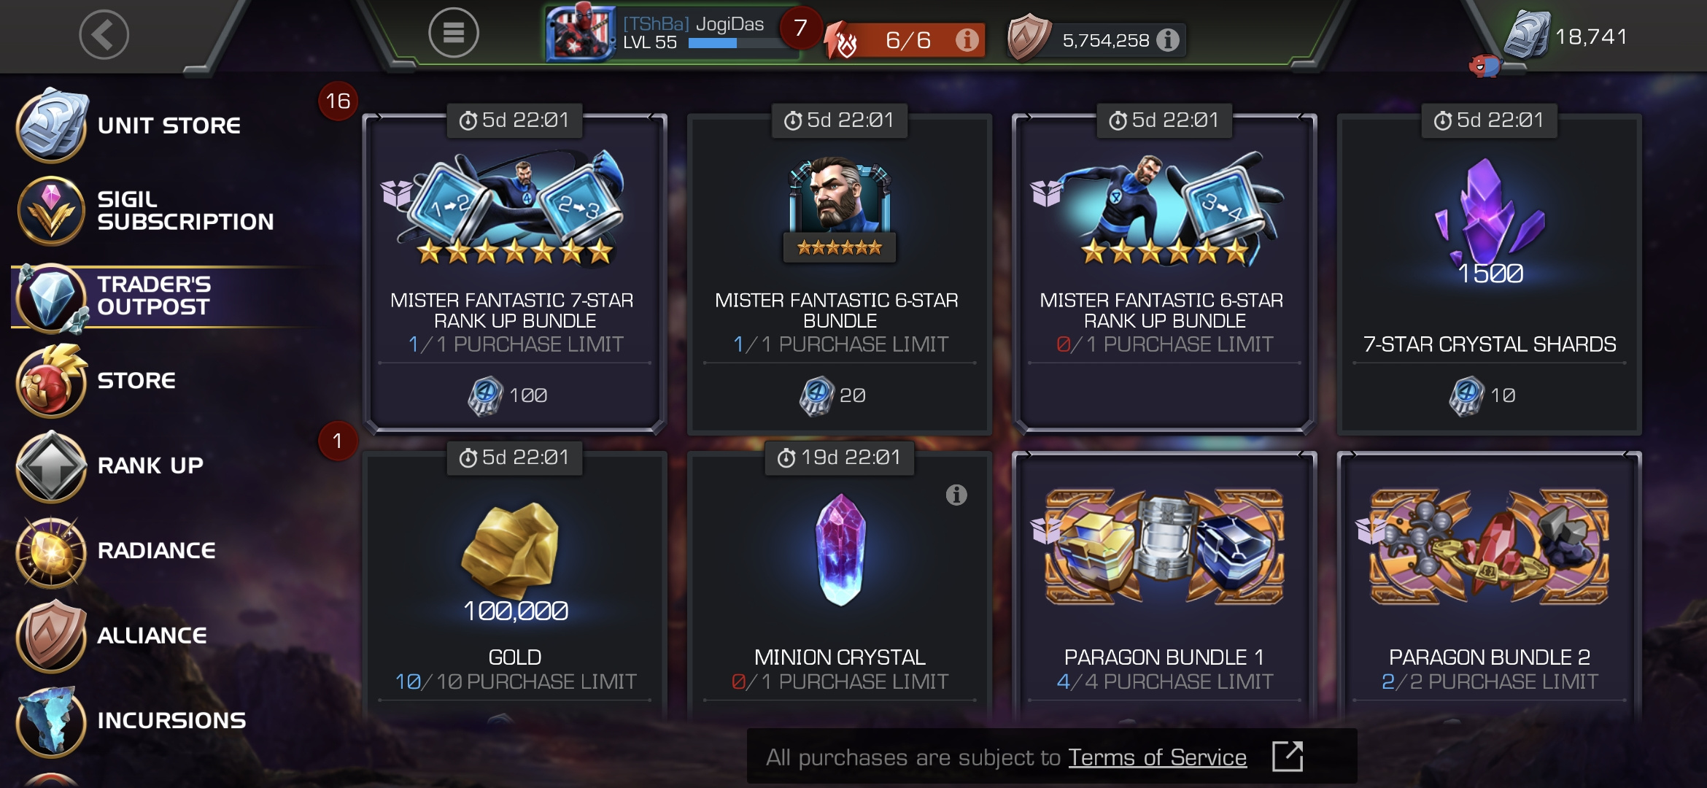Show Minion Crystal info details
This screenshot has width=1707, height=788.
956,495
